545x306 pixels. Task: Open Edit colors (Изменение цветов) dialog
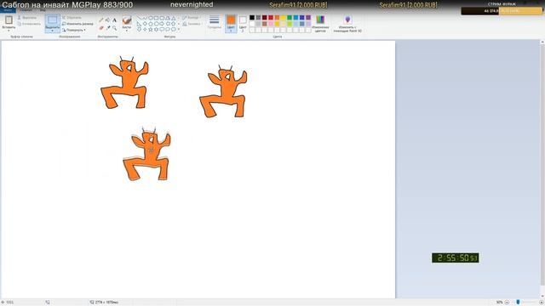[x=320, y=24]
